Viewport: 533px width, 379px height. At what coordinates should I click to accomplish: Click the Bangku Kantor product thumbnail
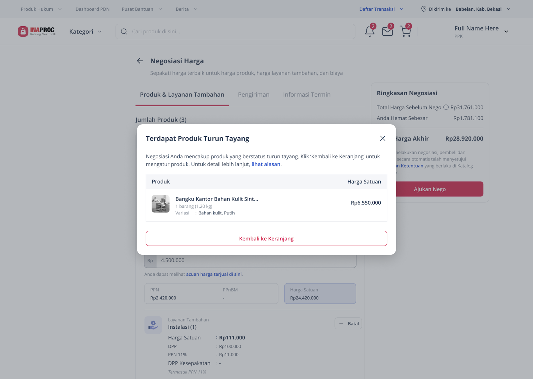tap(161, 204)
